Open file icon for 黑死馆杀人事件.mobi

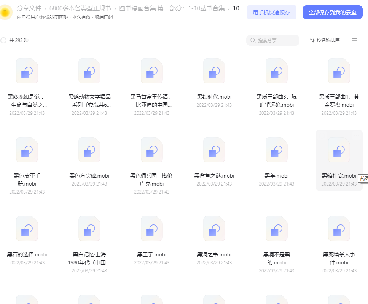pos(339,229)
